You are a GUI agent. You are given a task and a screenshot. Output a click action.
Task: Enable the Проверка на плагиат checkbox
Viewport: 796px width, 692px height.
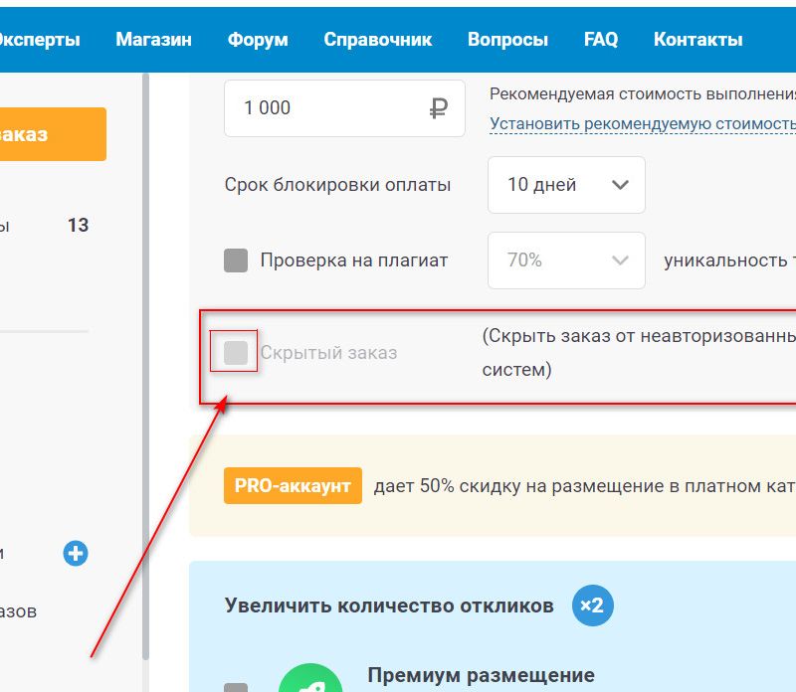pyautogui.click(x=236, y=260)
